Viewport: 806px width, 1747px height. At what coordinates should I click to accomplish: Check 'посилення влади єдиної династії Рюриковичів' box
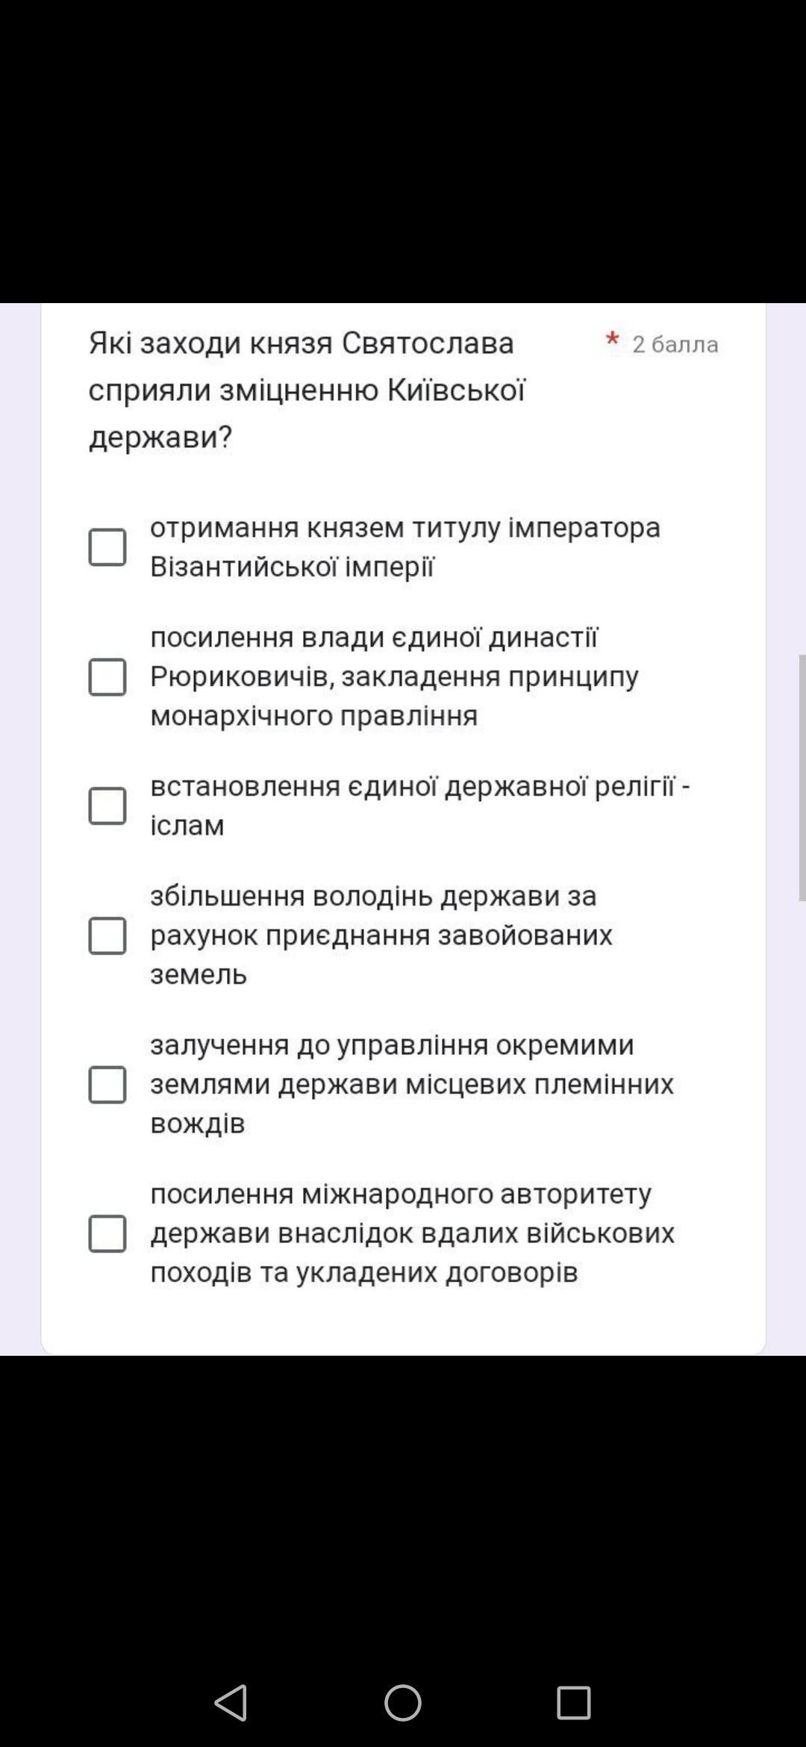click(x=107, y=676)
